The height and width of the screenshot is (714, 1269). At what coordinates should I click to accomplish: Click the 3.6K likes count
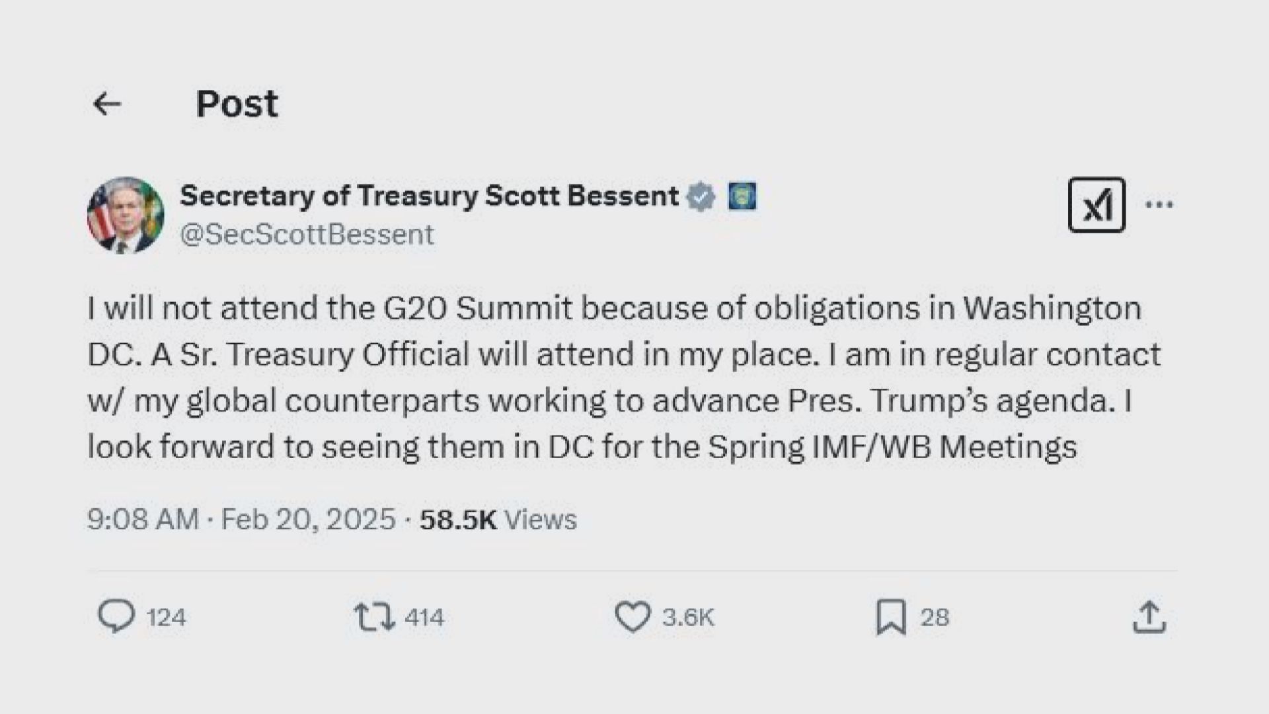click(688, 617)
